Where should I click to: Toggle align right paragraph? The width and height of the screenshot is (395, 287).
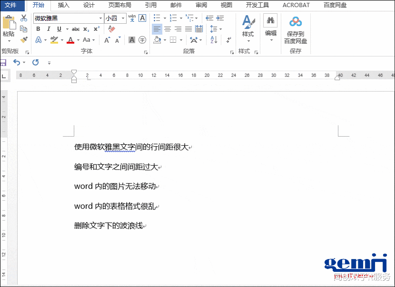click(178, 29)
